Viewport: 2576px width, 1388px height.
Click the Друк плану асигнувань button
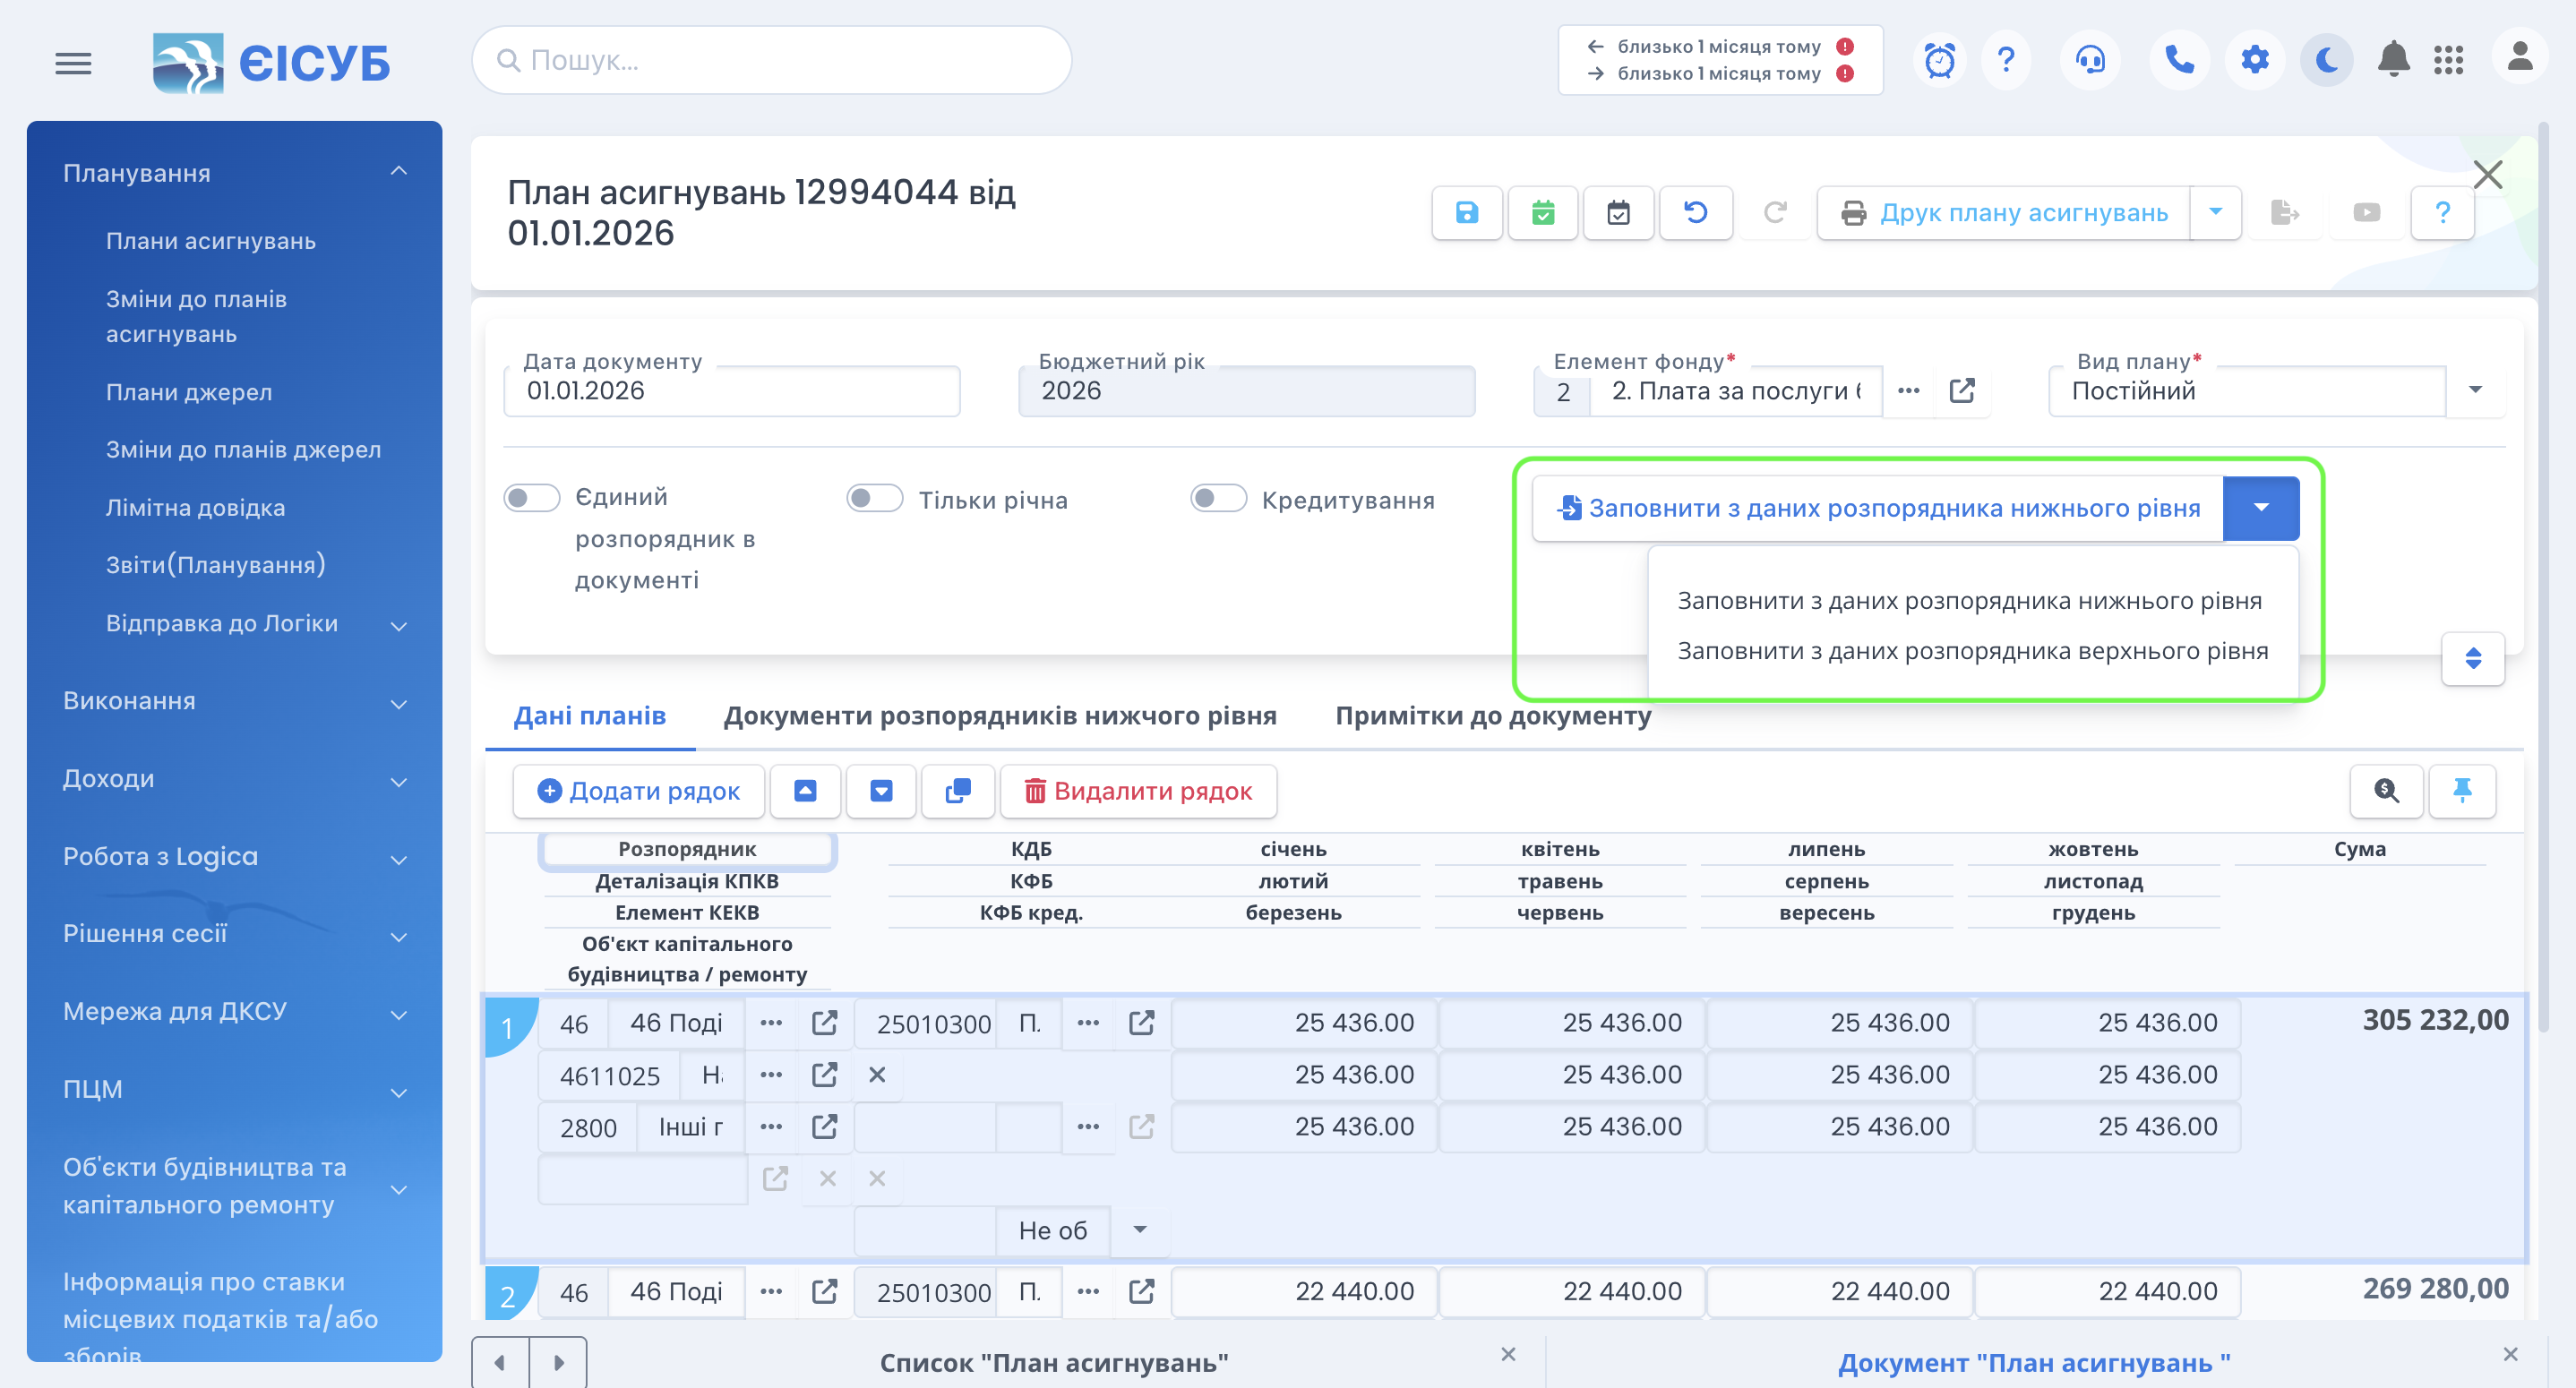(2003, 212)
